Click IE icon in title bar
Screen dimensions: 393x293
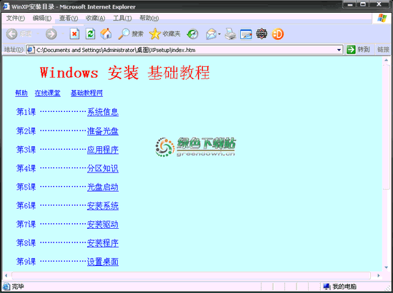(x=6, y=6)
